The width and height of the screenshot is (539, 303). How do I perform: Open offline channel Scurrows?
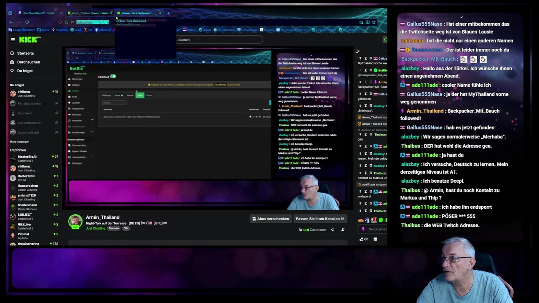click(34, 113)
